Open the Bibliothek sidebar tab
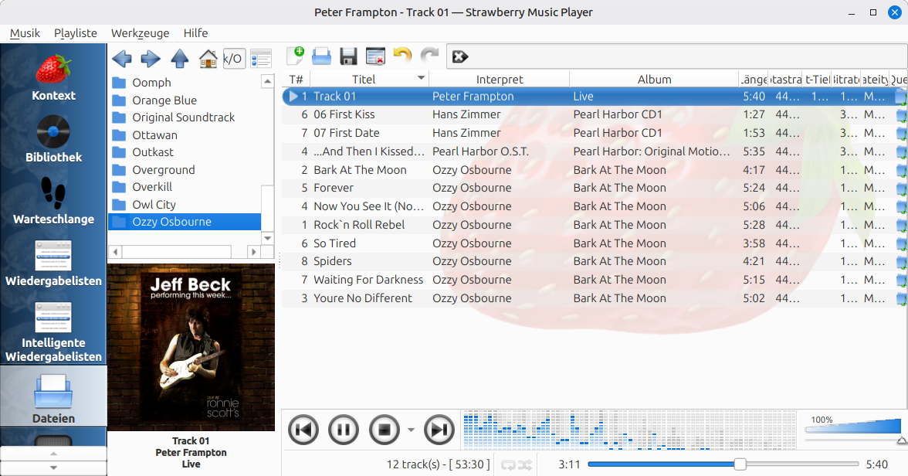This screenshot has width=908, height=476. 53,139
